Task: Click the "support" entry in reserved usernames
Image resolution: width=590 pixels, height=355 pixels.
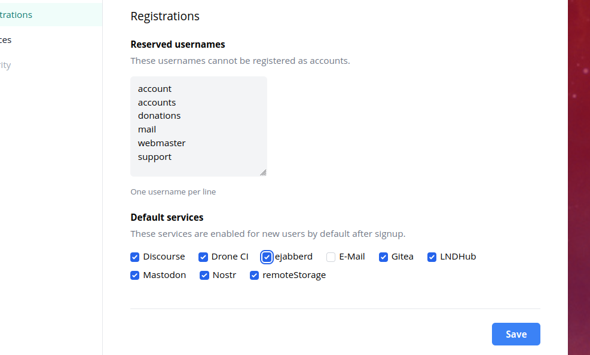Action: pyautogui.click(x=155, y=157)
